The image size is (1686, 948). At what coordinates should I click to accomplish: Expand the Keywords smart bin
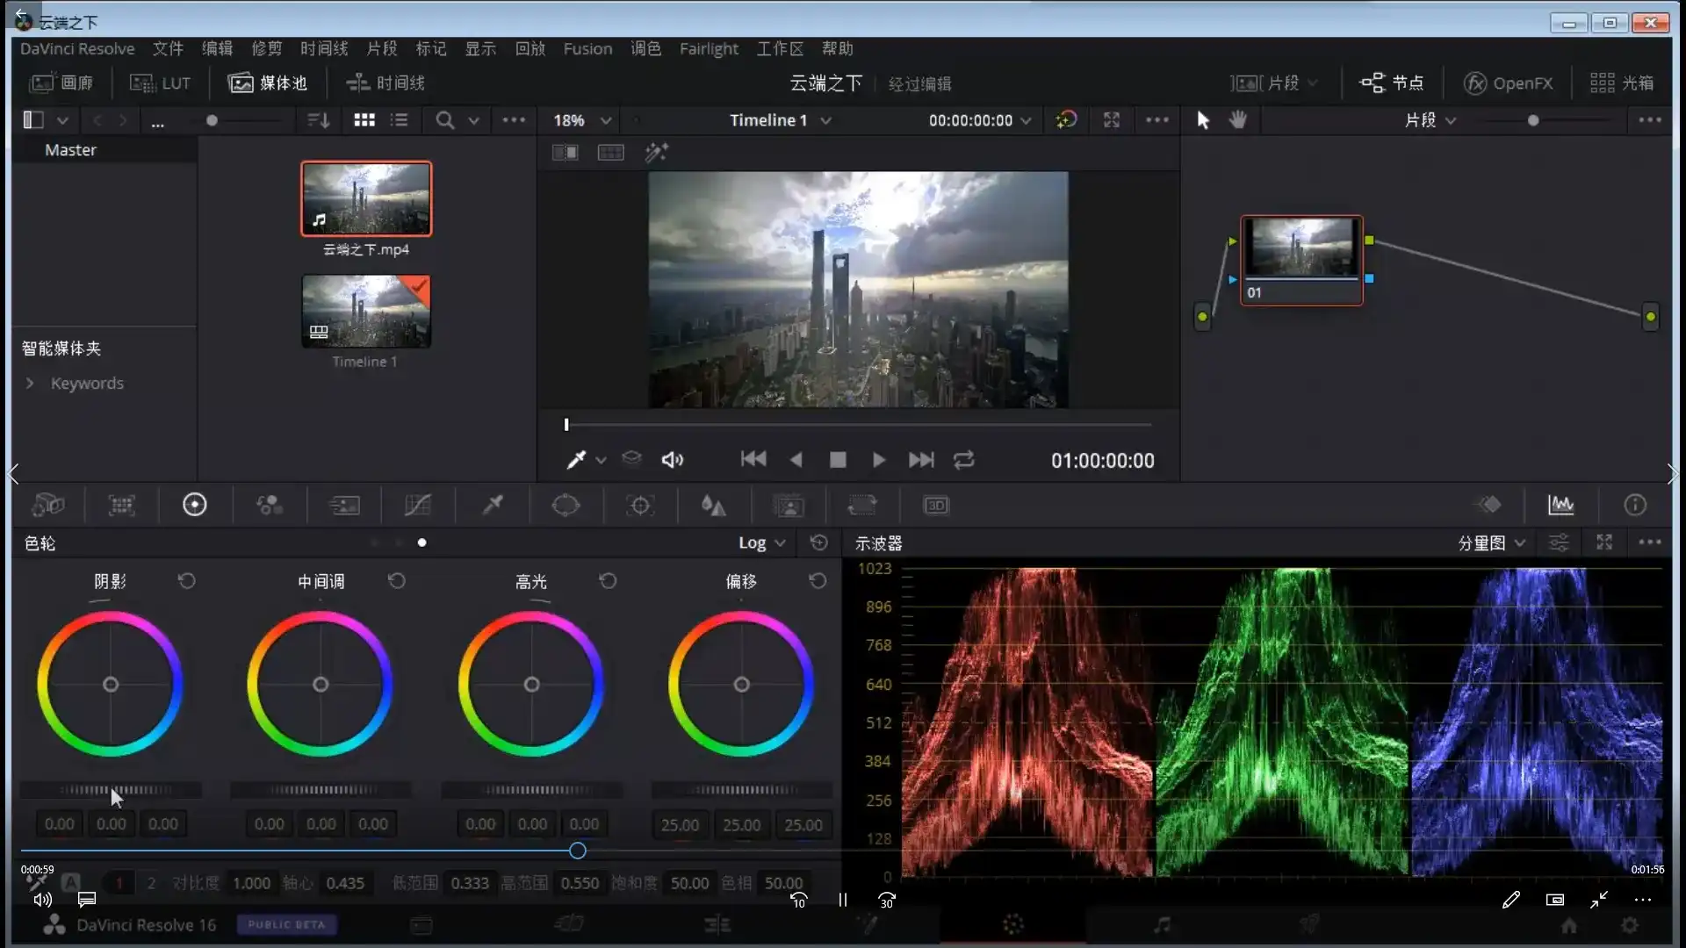coord(30,384)
